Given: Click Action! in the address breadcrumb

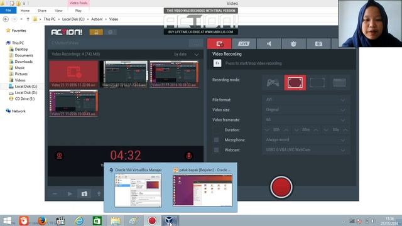Looking at the screenshot, I should coord(97,19).
